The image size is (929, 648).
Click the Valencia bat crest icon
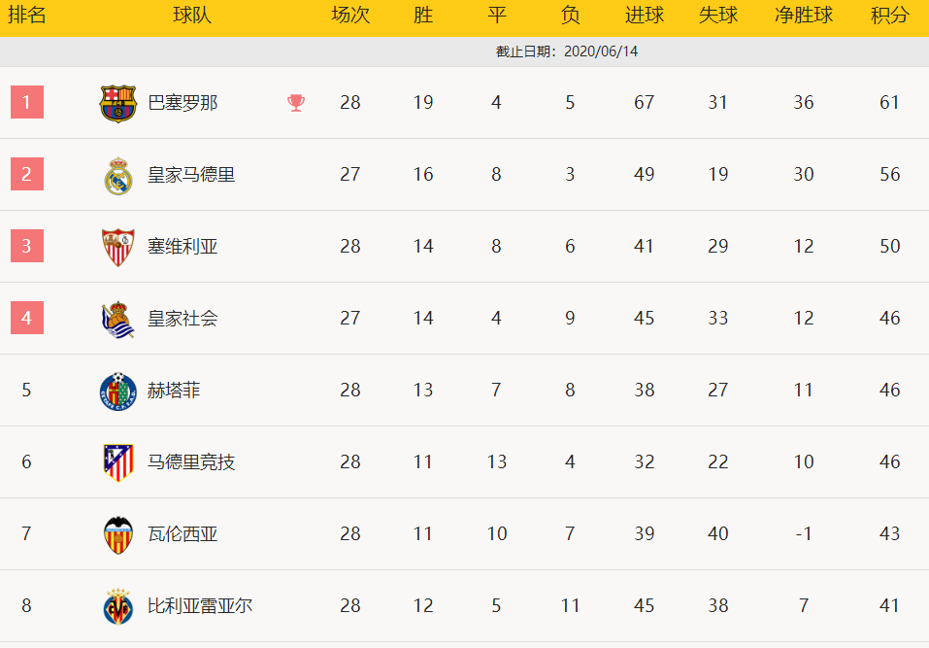coord(117,534)
